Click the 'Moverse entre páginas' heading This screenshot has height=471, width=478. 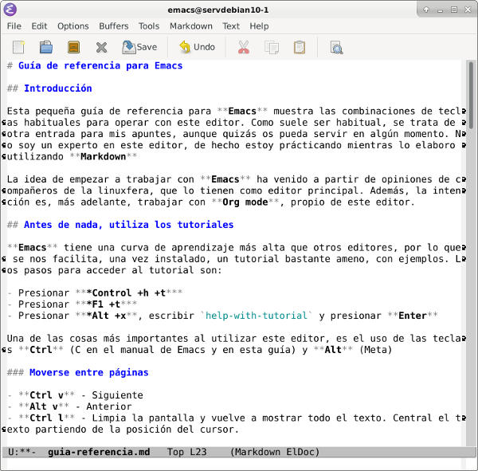point(89,372)
